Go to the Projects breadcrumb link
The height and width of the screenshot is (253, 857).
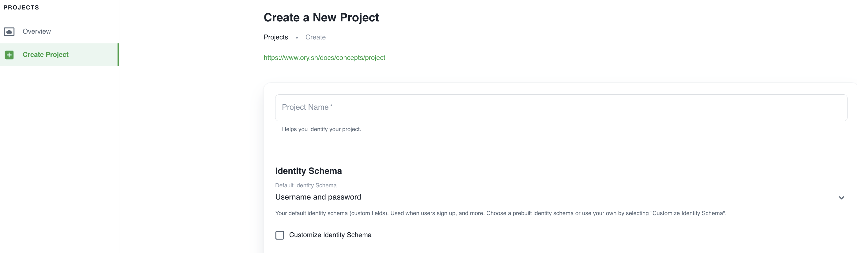pyautogui.click(x=275, y=37)
